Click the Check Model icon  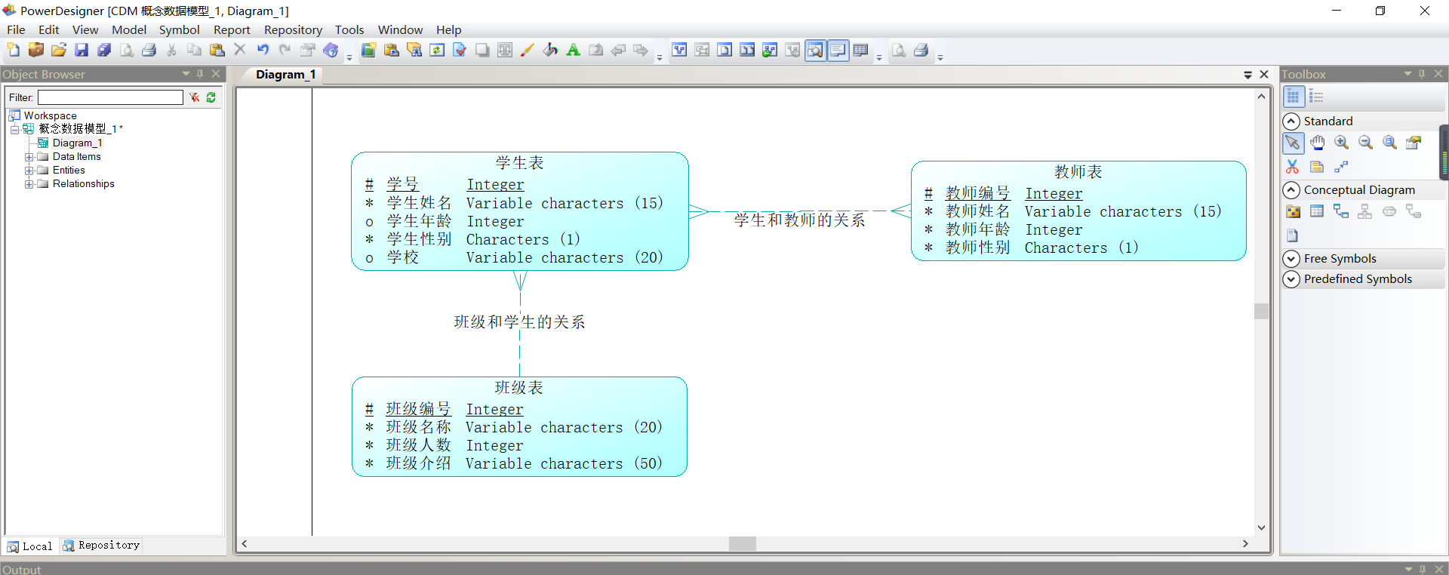pos(460,51)
